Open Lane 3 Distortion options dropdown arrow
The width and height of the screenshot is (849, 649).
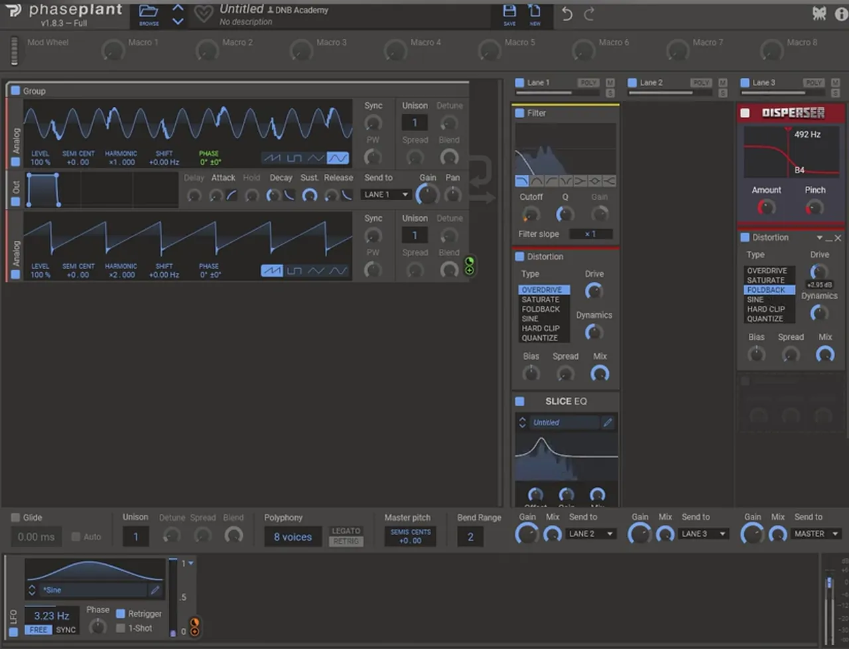(820, 238)
